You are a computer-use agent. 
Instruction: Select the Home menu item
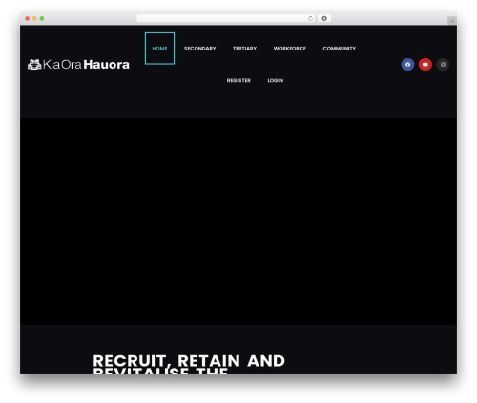point(159,49)
